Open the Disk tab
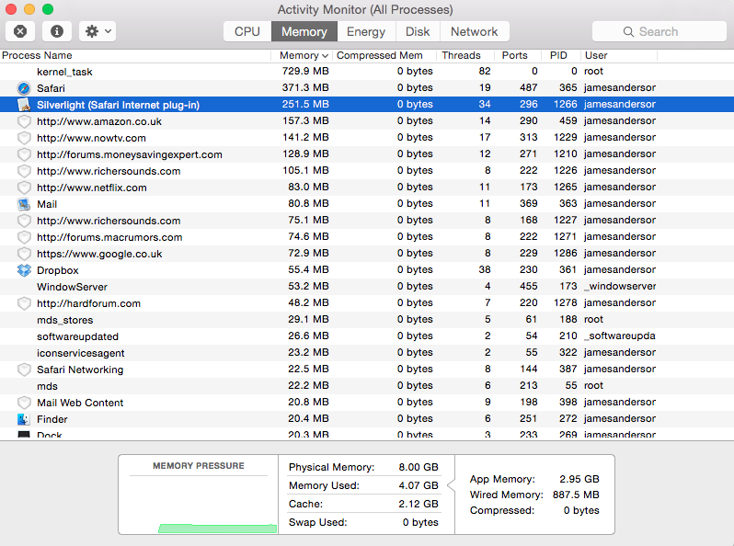The width and height of the screenshot is (734, 546). [418, 31]
